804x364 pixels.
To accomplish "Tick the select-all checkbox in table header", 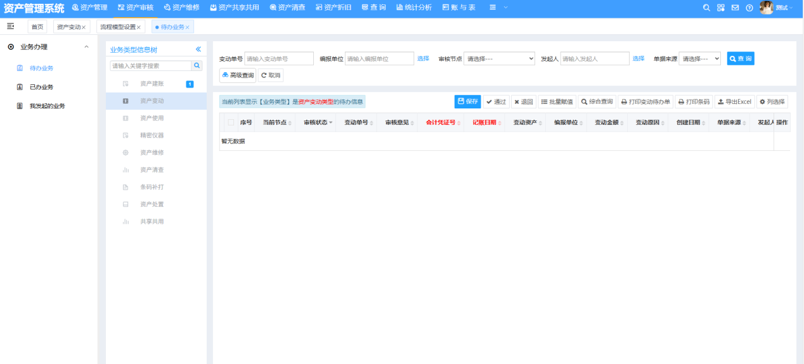I will (x=231, y=122).
